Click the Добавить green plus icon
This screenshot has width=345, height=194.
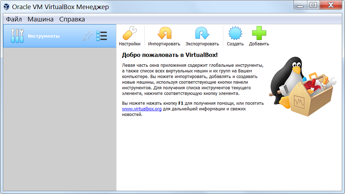(x=259, y=33)
